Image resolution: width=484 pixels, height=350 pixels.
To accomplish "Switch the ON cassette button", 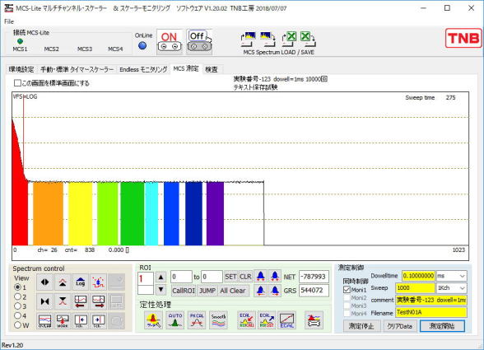I will coord(170,42).
